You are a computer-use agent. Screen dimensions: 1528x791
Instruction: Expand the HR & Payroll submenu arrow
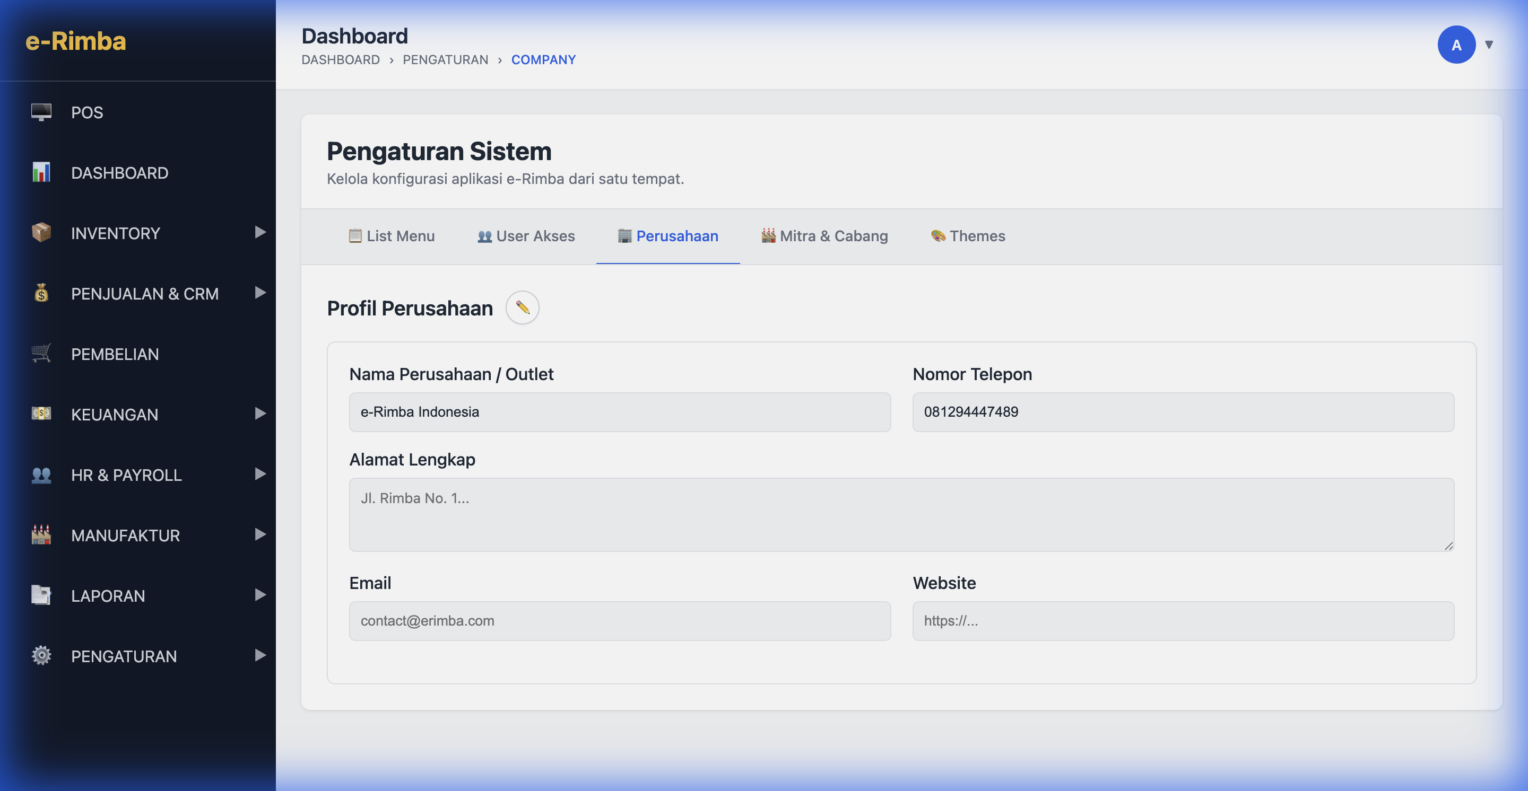[x=259, y=474]
